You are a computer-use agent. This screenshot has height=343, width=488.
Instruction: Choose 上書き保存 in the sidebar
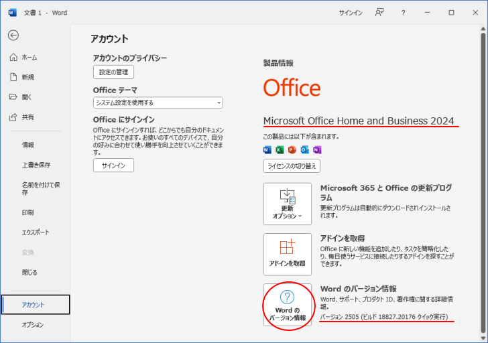36,165
